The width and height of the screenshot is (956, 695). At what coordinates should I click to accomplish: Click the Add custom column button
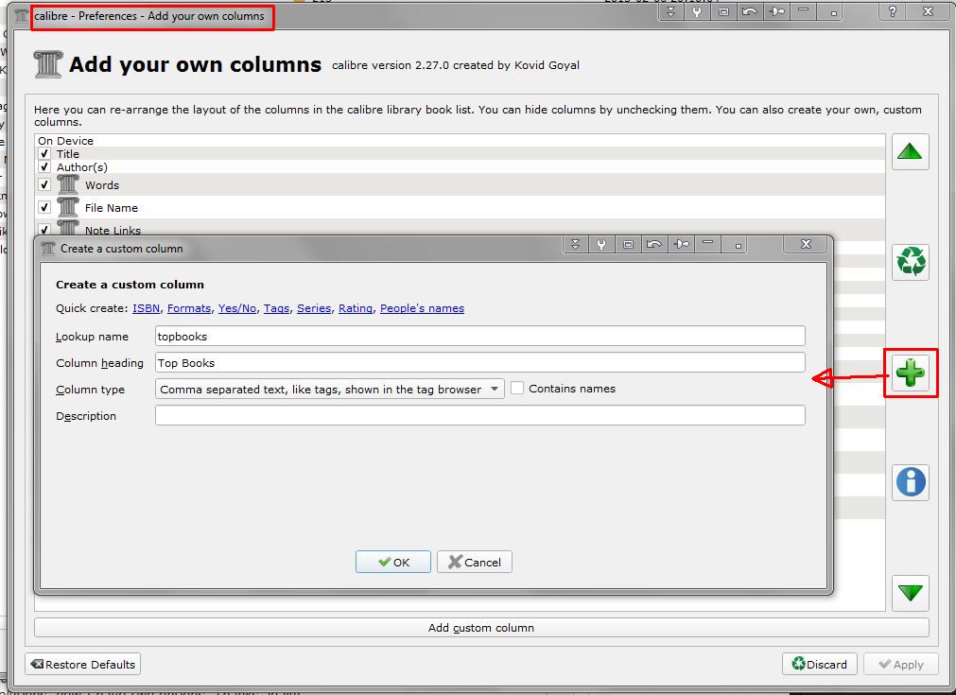481,628
